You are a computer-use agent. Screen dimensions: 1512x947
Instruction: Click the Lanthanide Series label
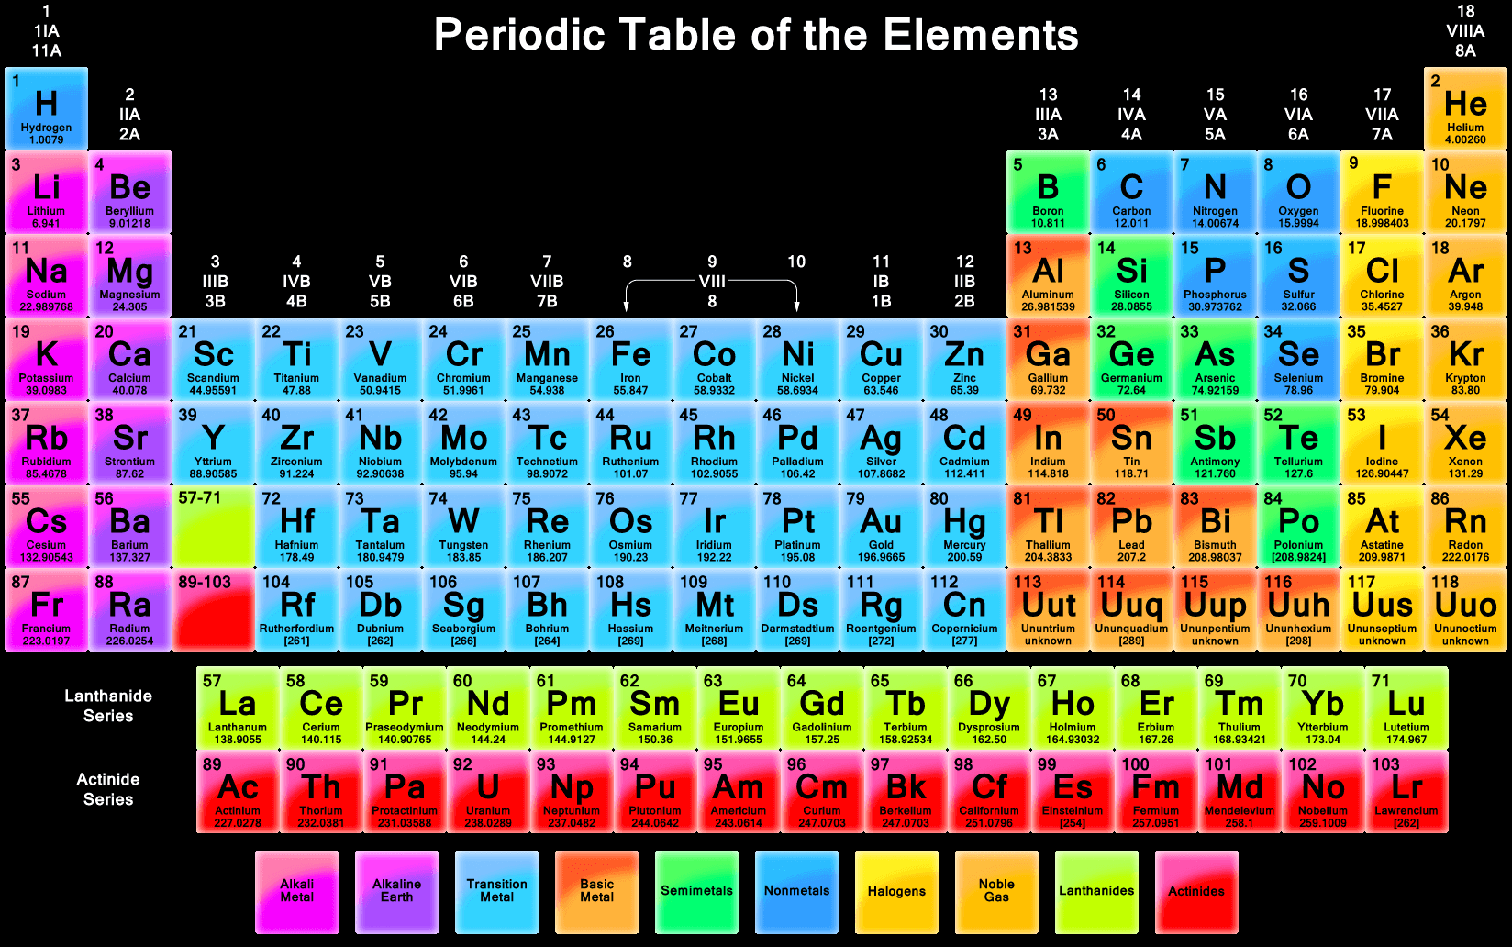108,706
